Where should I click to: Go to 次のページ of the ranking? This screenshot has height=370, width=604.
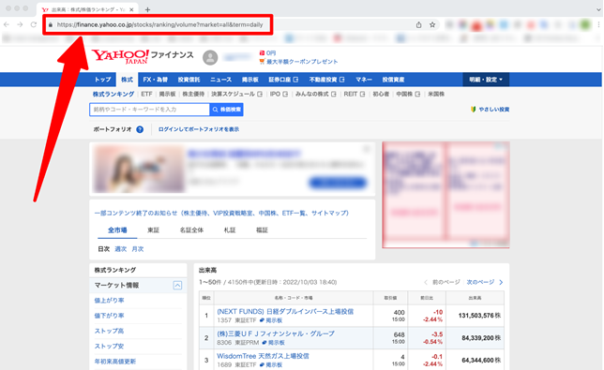coord(485,282)
